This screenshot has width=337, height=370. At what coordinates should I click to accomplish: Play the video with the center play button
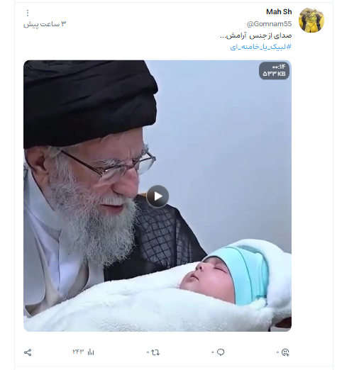click(158, 196)
